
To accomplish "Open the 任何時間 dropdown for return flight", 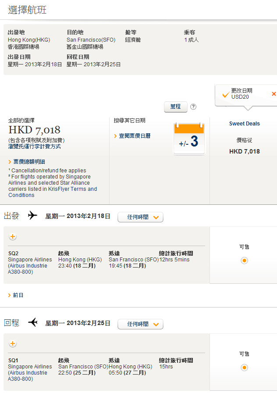I will (x=140, y=324).
